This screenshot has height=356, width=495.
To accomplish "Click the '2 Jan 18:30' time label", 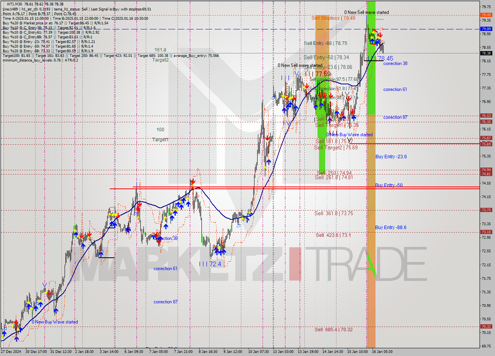I will tap(84, 352).
